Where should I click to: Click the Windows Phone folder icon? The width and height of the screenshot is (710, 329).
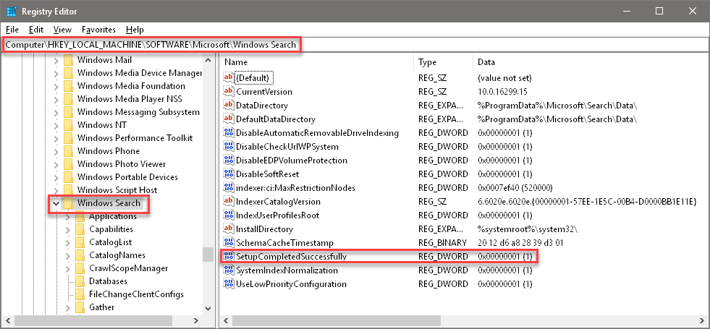tap(68, 151)
